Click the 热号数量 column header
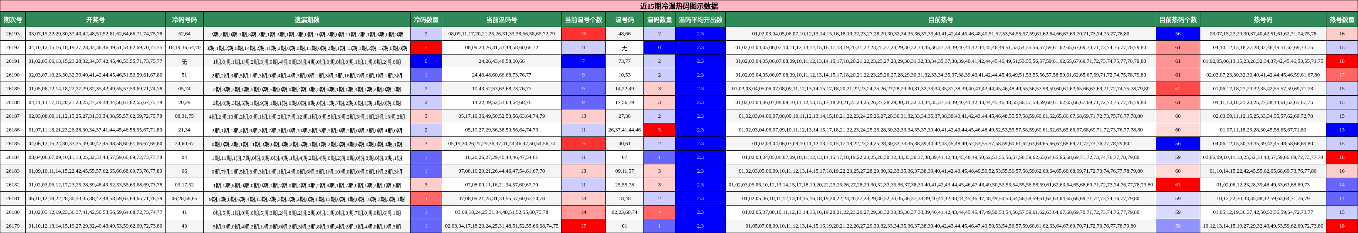The image size is (1358, 233). [1342, 20]
